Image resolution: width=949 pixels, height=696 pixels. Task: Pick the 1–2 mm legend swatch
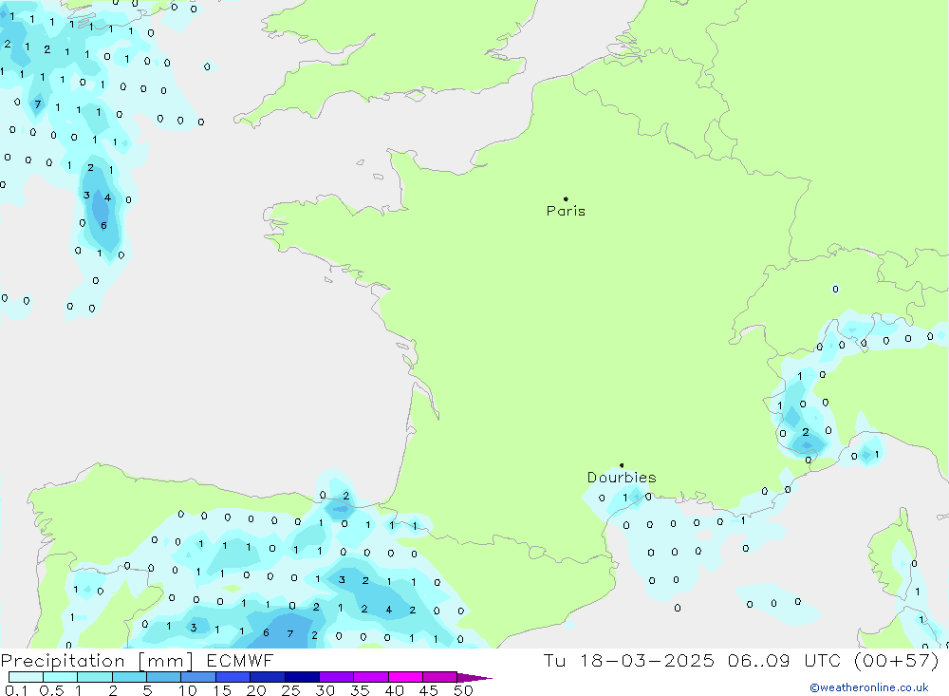click(95, 677)
